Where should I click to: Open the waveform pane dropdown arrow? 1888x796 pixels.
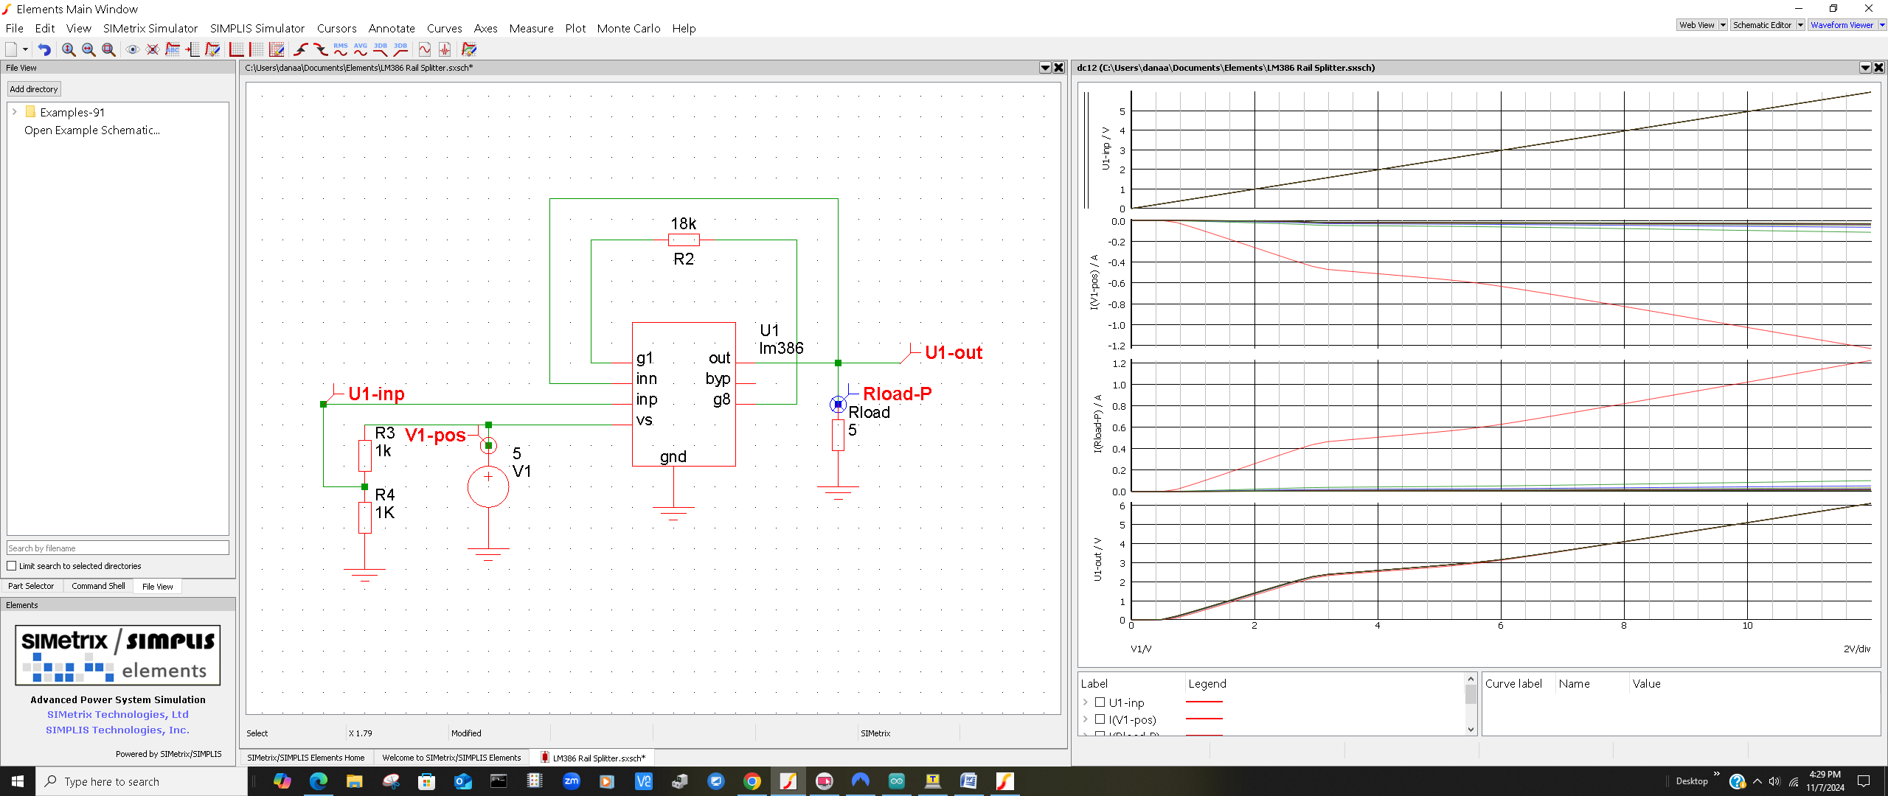1865,68
